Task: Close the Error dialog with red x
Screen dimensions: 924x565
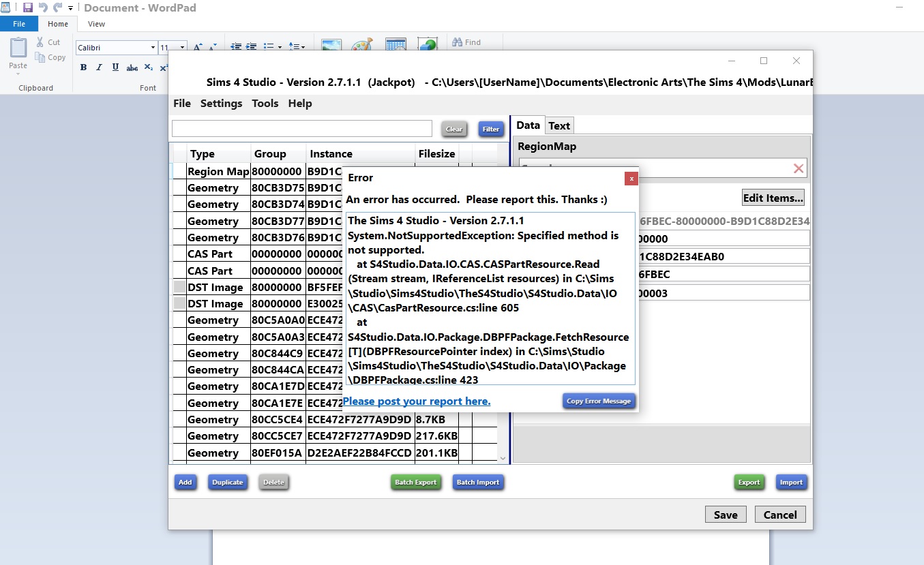Action: [x=631, y=179]
